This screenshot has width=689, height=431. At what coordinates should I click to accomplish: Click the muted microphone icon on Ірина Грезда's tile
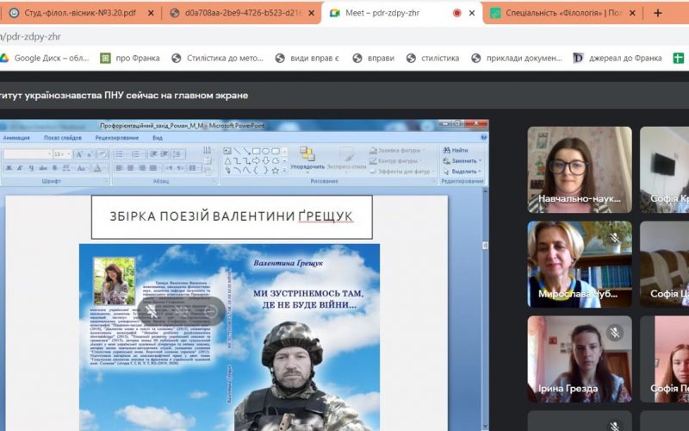(x=614, y=332)
